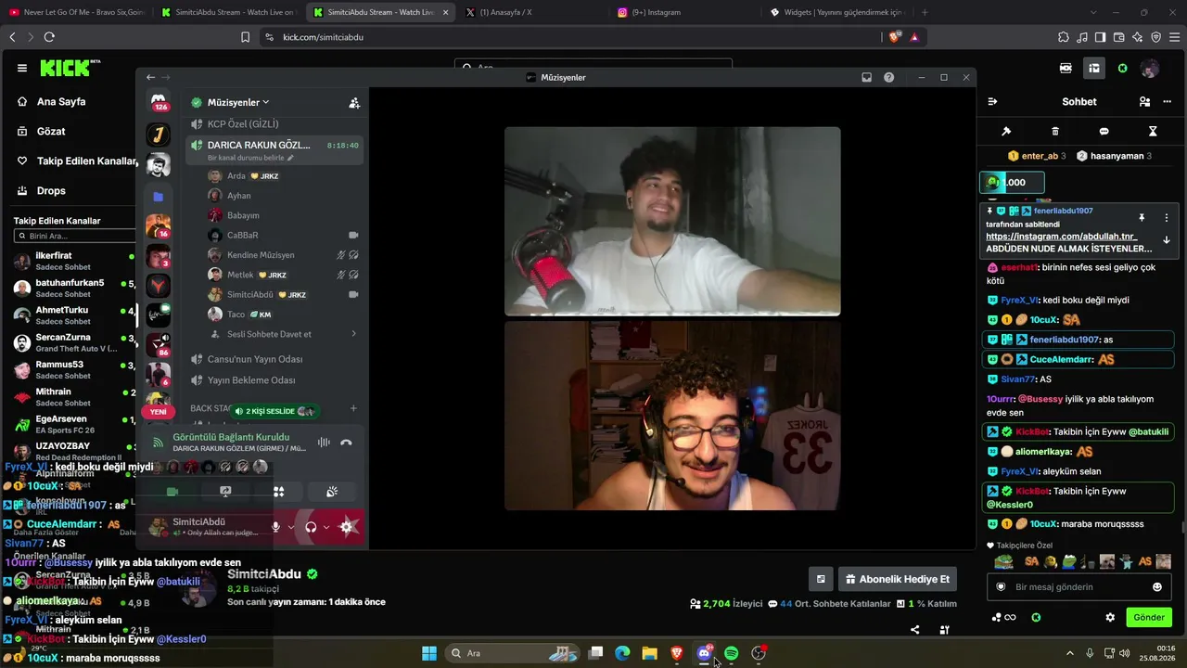The height and width of the screenshot is (668, 1187).
Task: Open Spotify from taskbar
Action: [x=732, y=653]
